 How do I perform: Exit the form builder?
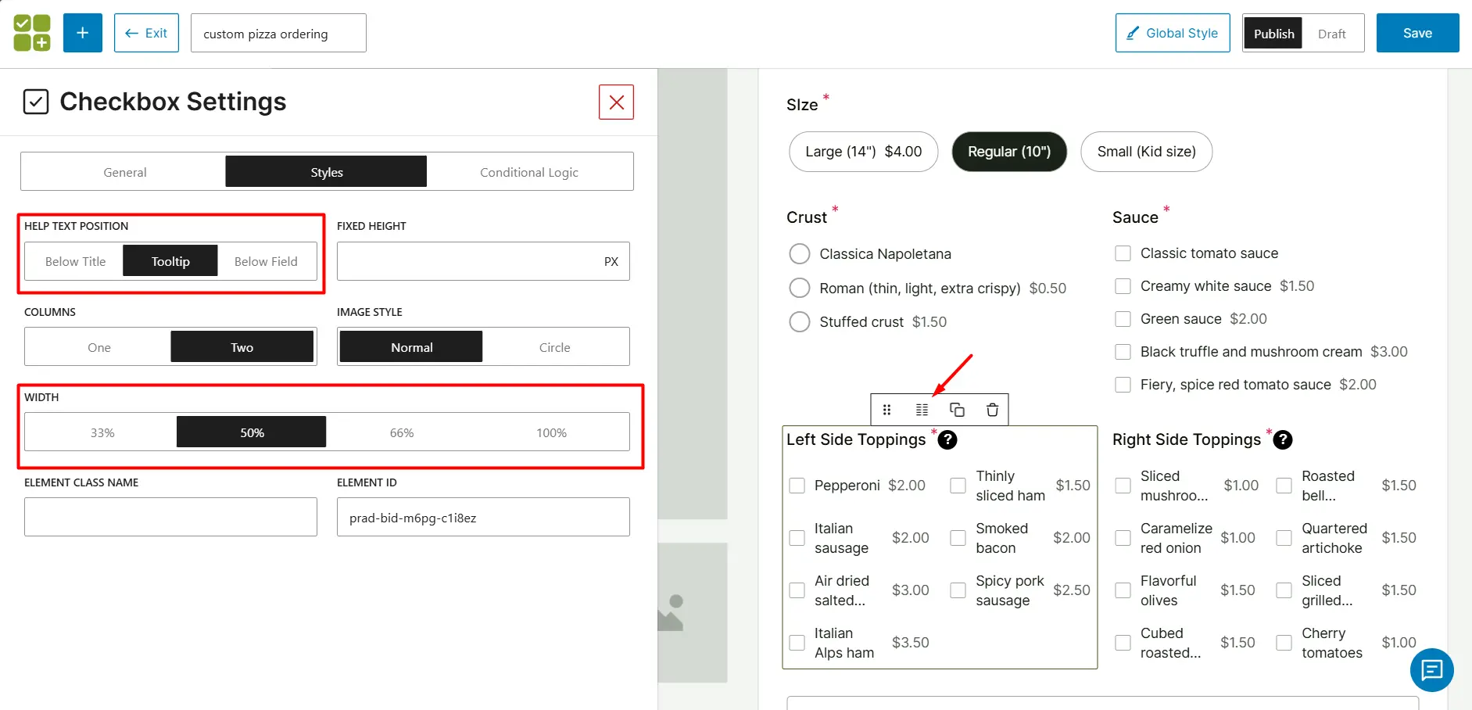146,32
